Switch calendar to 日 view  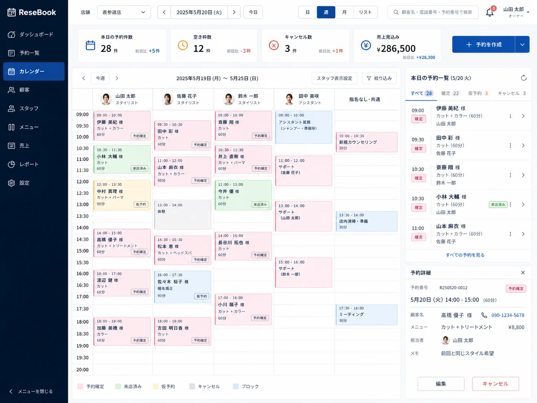tap(308, 12)
